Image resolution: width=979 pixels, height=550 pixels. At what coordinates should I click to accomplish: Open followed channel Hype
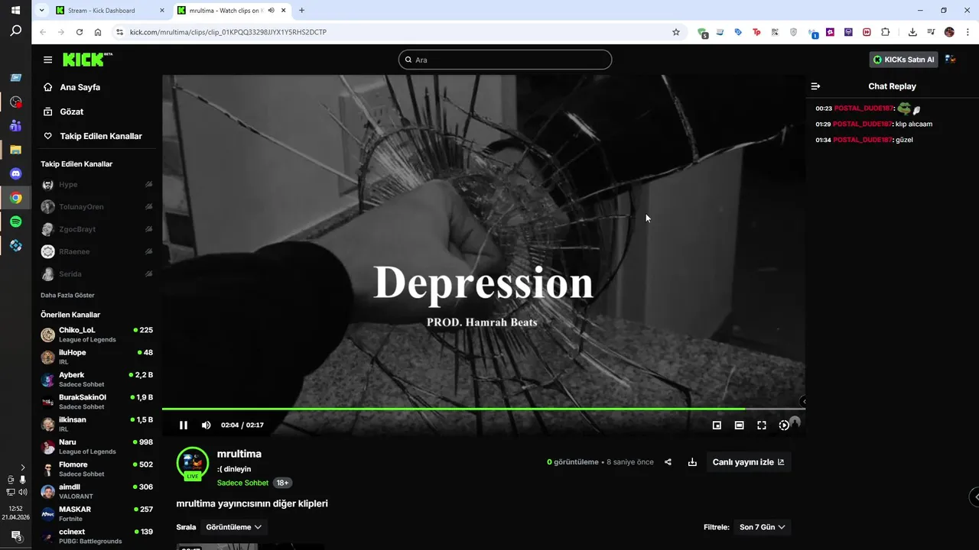click(x=97, y=185)
